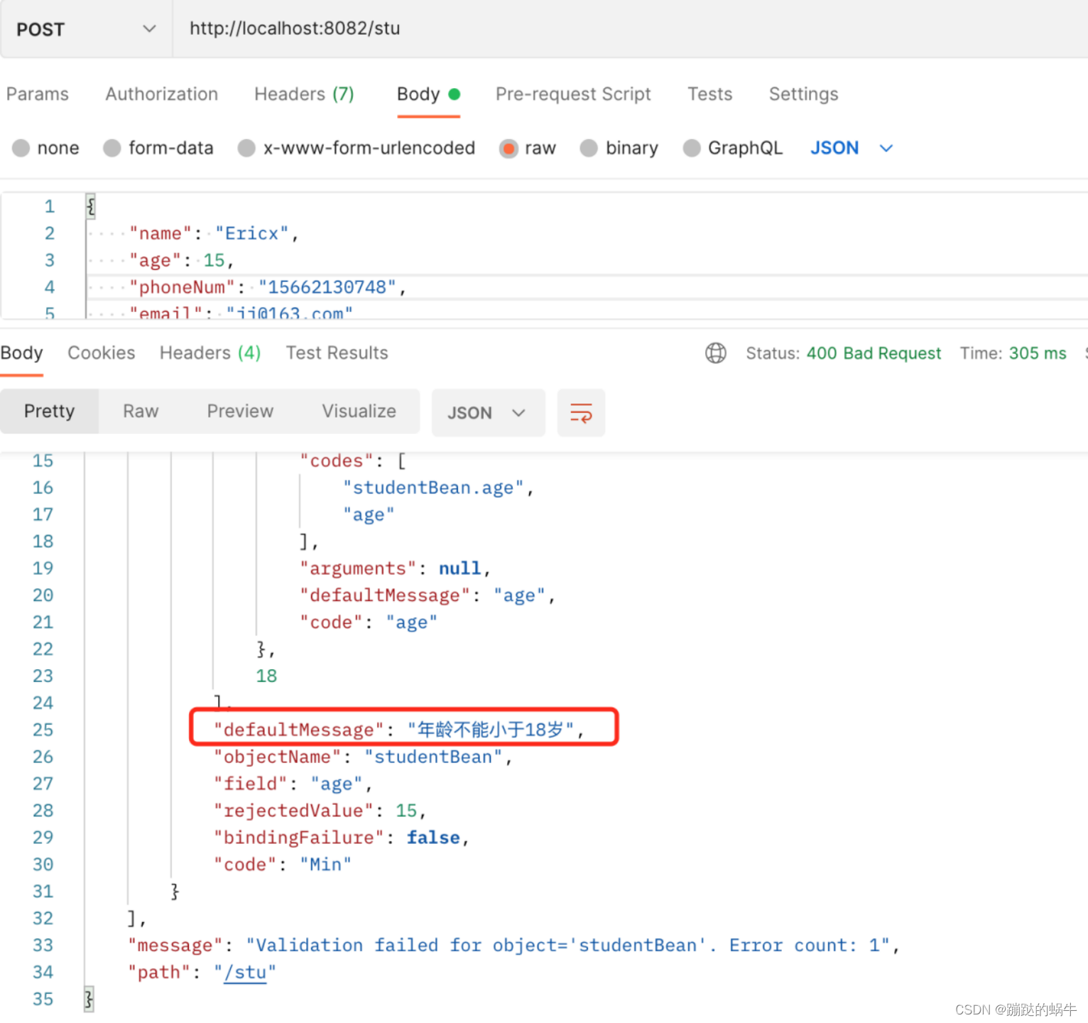This screenshot has width=1088, height=1023.
Task: Click the number 18 on line 23
Action: pyautogui.click(x=266, y=676)
